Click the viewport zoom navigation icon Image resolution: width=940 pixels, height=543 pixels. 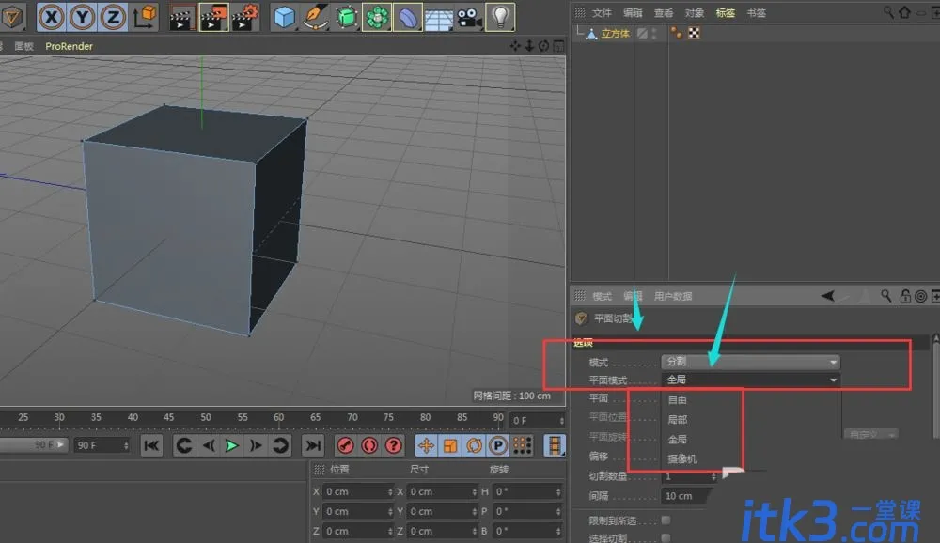click(529, 45)
